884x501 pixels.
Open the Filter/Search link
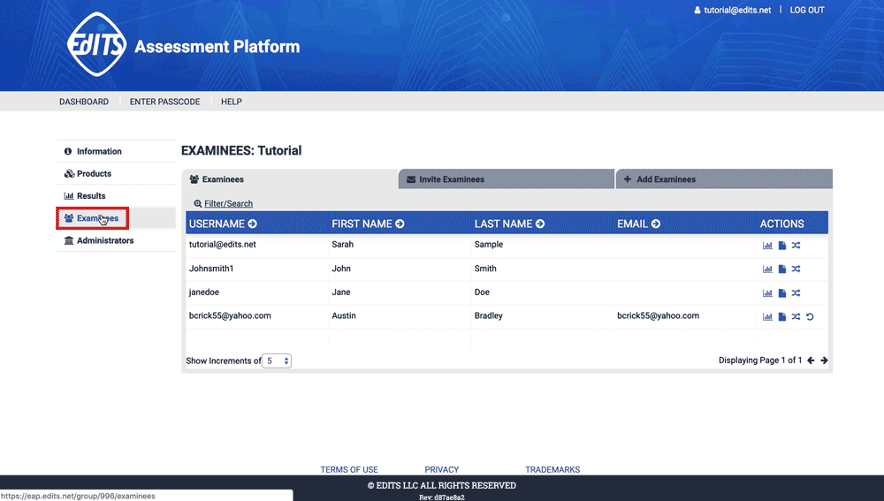pos(227,203)
